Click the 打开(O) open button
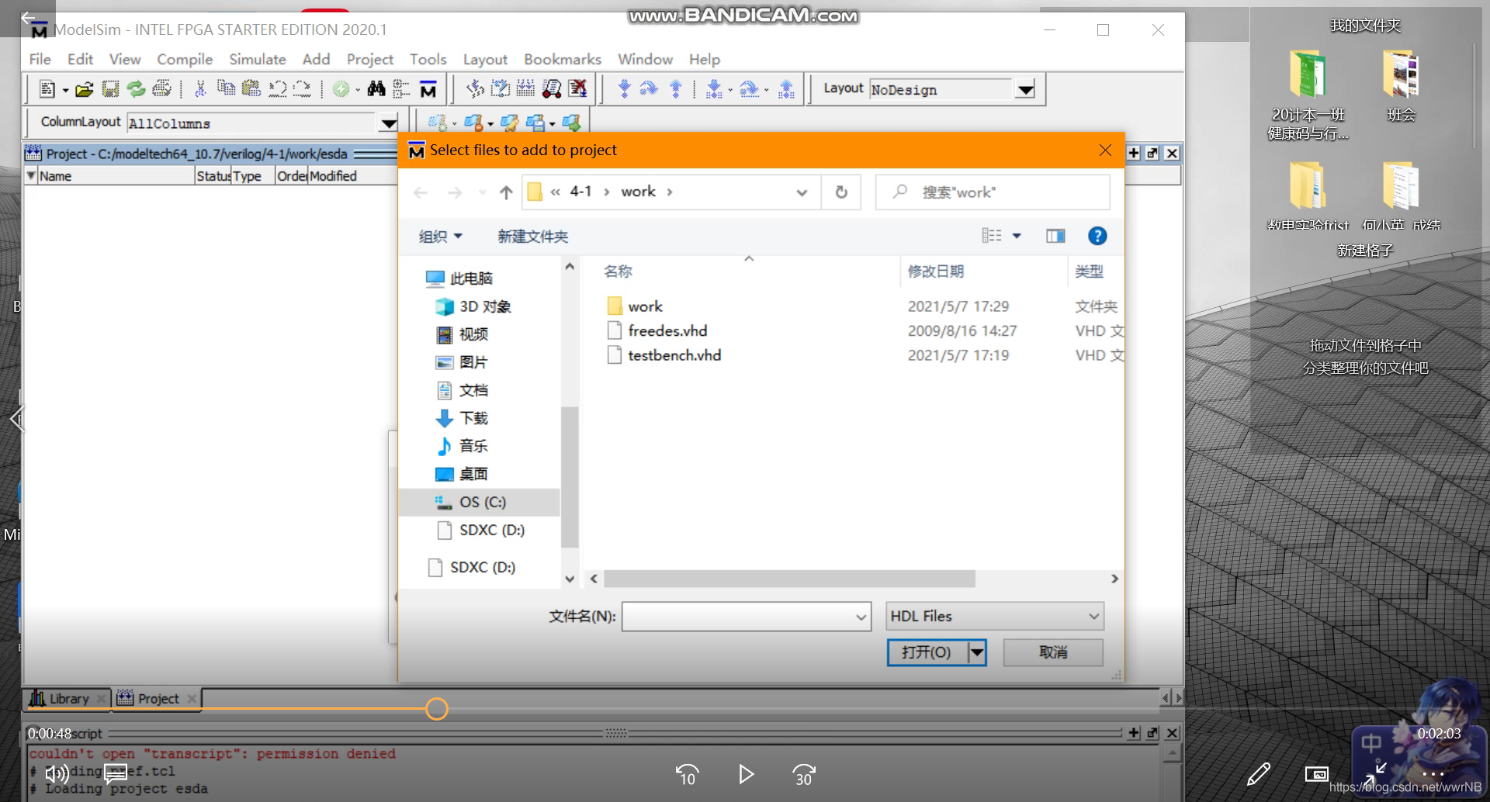The width and height of the screenshot is (1490, 802). pyautogui.click(x=927, y=652)
